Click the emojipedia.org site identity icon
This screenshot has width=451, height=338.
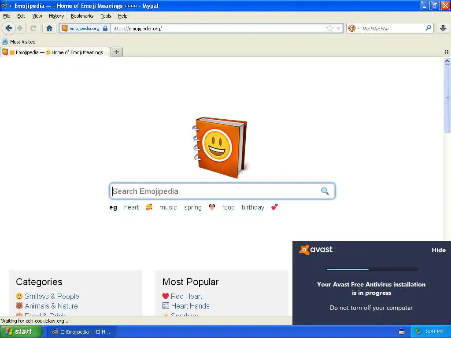pos(65,28)
